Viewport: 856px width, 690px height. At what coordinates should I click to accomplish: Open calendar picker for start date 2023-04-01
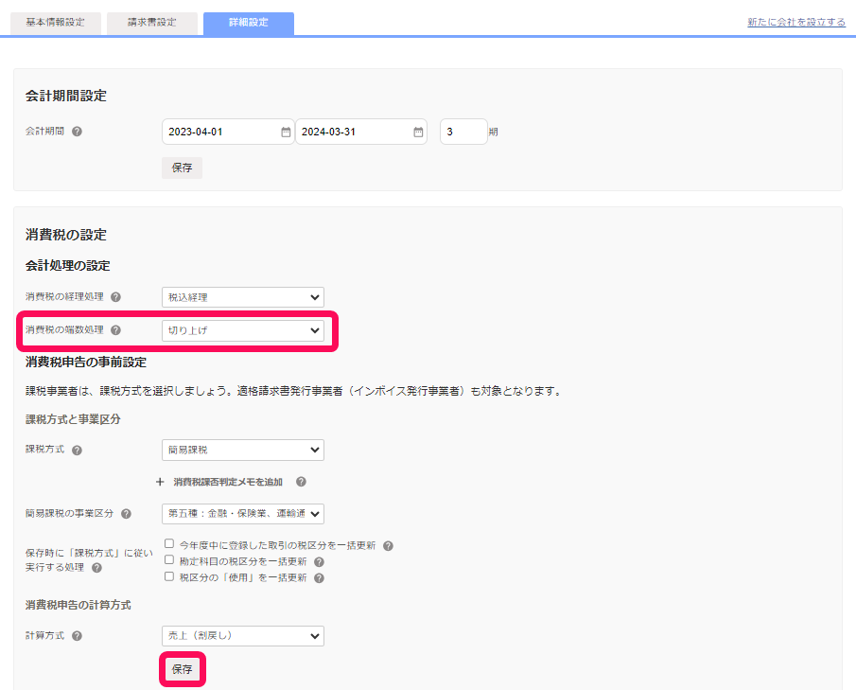pos(286,133)
